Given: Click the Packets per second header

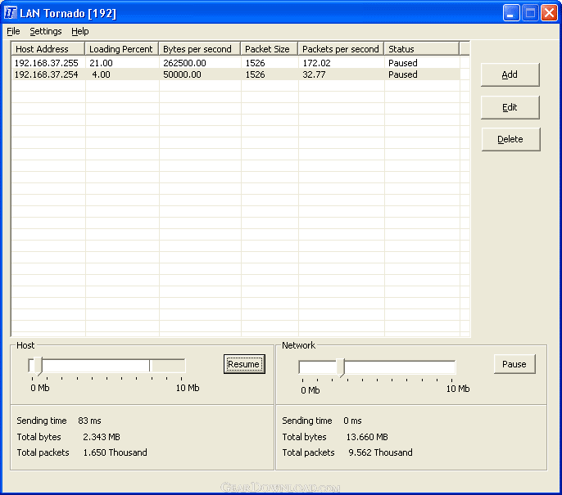Looking at the screenshot, I should click(341, 49).
